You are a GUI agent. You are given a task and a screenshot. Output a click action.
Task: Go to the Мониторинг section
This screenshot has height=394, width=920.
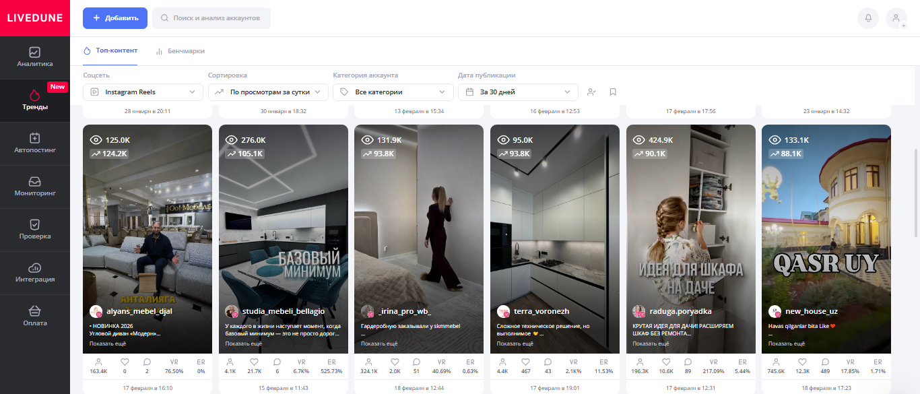pos(34,187)
